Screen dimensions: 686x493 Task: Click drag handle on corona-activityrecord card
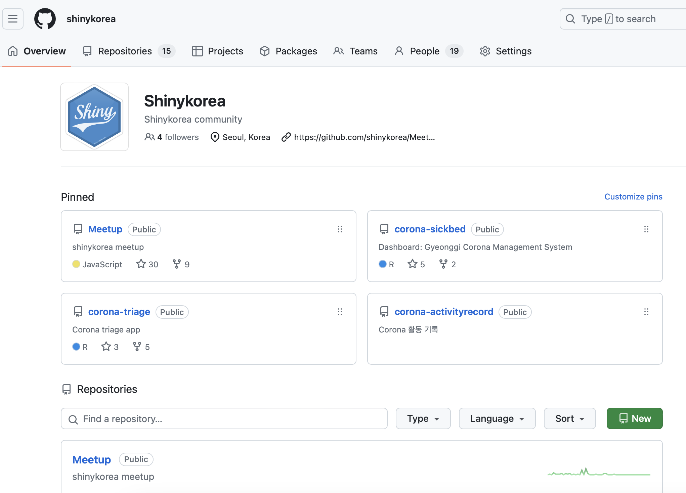click(x=646, y=312)
